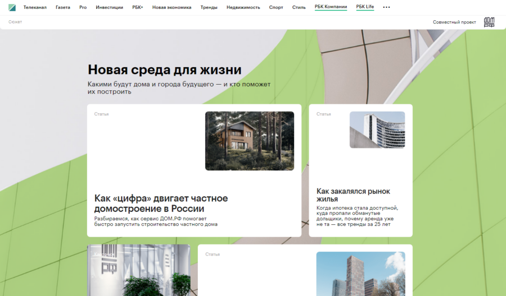Click the Совместный проект text

point(454,22)
